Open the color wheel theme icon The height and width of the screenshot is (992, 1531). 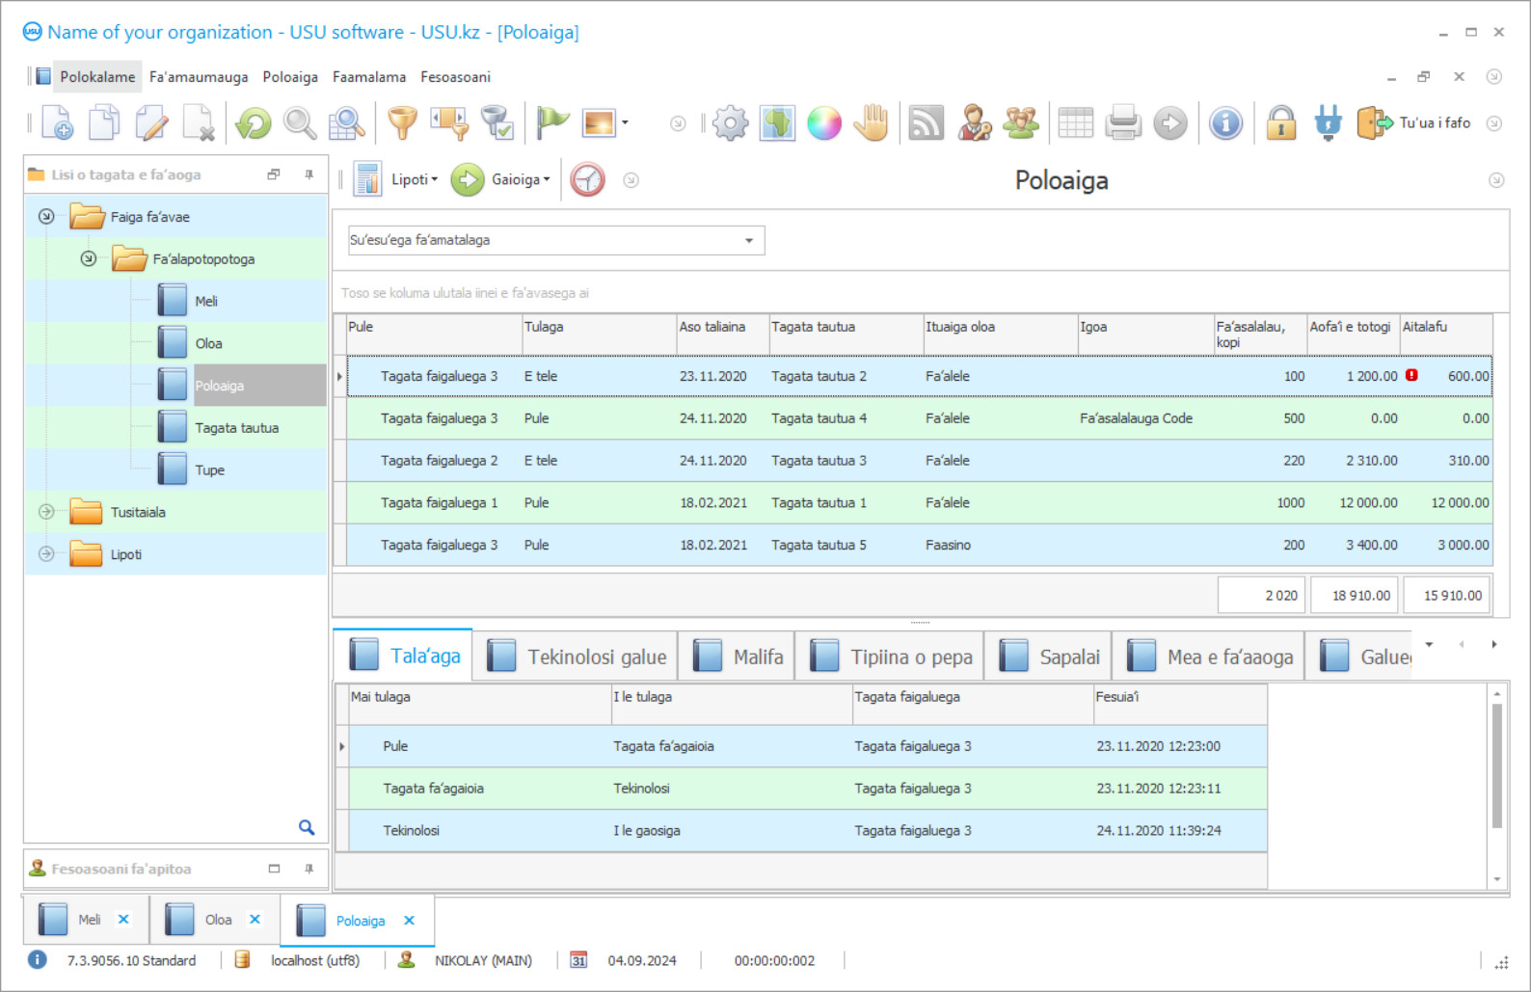pyautogui.click(x=824, y=123)
